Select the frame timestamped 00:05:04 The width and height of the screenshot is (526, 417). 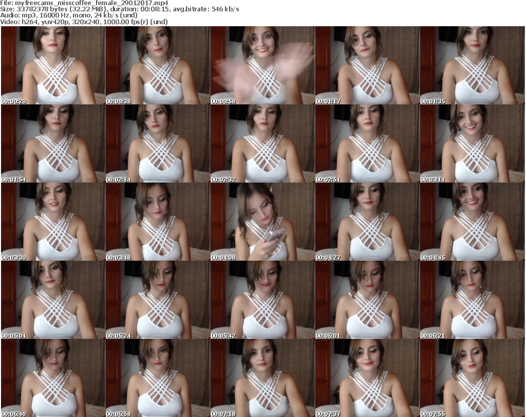pos(53,300)
